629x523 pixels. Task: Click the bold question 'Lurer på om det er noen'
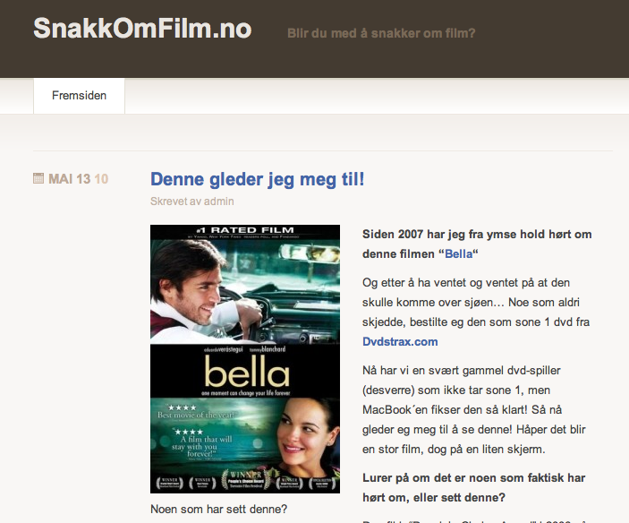[473, 488]
